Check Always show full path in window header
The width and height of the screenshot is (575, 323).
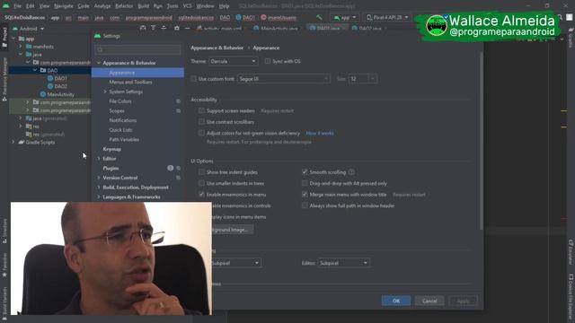click(x=305, y=205)
